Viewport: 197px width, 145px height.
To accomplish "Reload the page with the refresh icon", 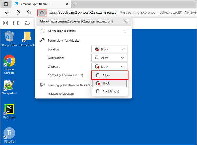I will 18,12.
